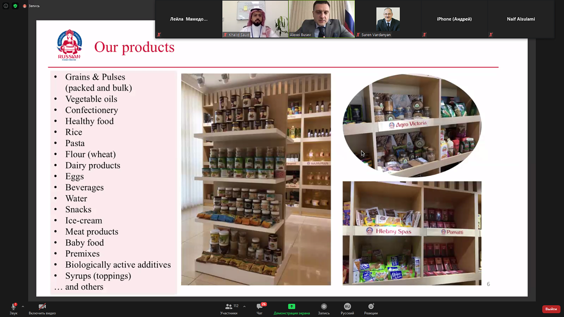
Task: Click 'Premixes' list item
Action: click(x=82, y=254)
